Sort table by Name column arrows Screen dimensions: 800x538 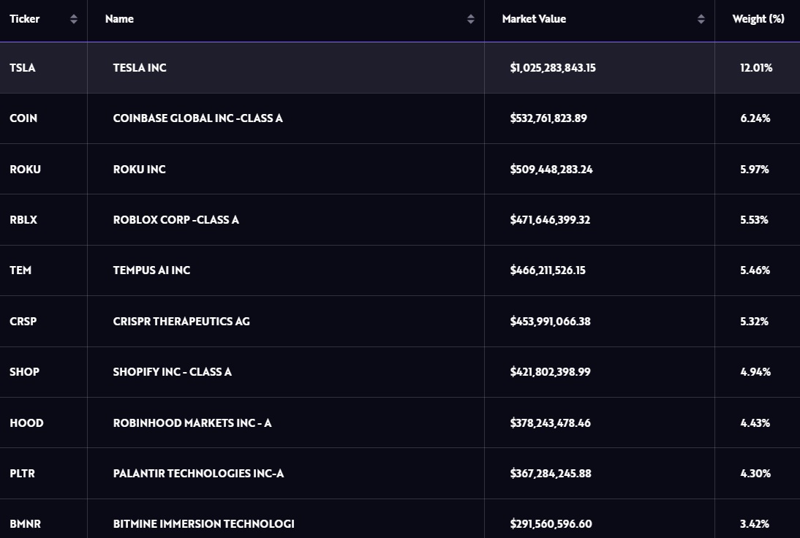[x=470, y=19]
